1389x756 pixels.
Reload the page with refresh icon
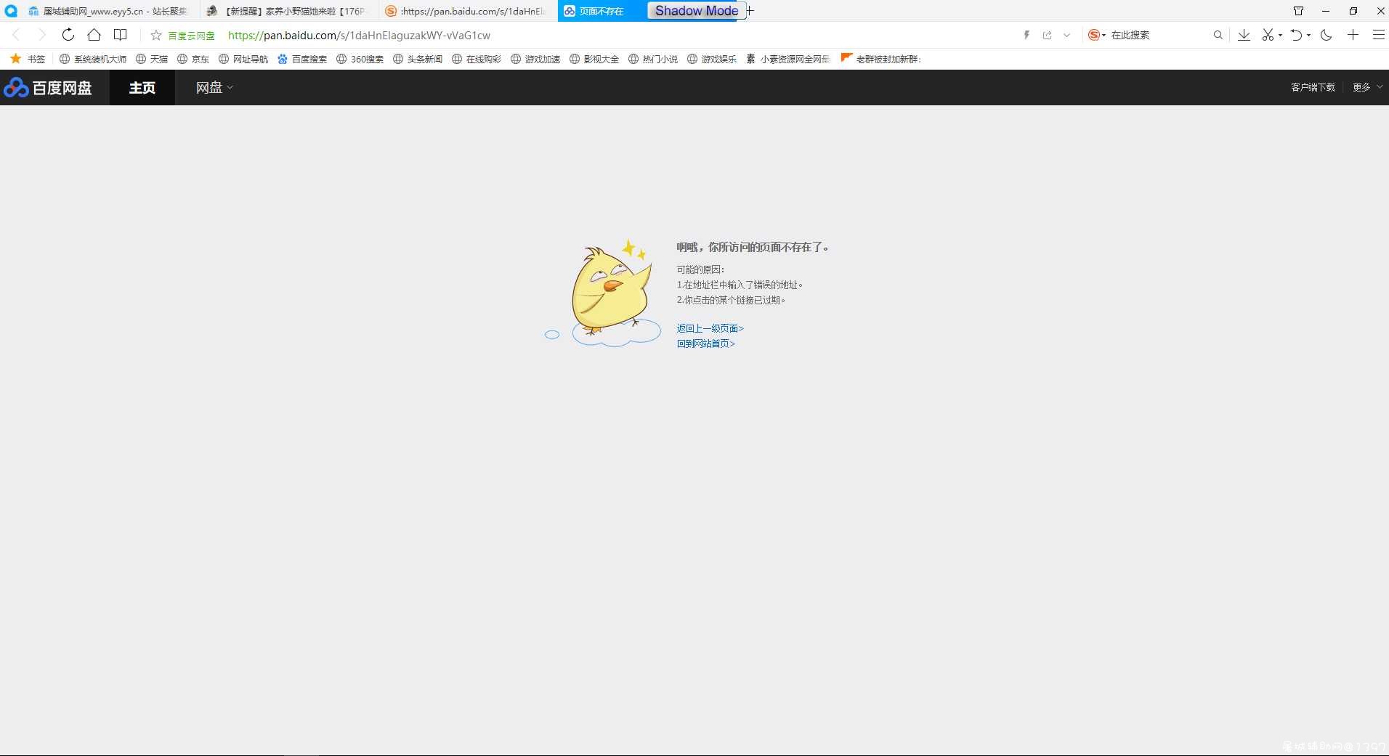(x=68, y=35)
